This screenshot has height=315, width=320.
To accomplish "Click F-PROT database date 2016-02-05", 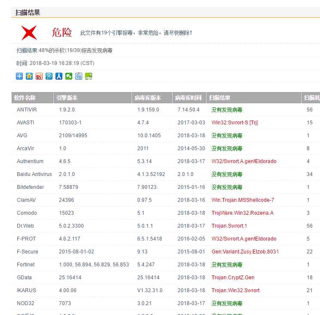I will [191, 239].
